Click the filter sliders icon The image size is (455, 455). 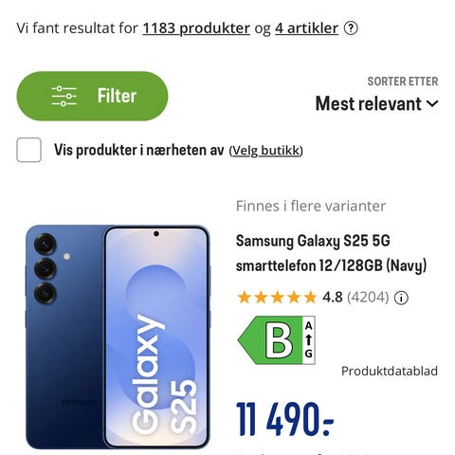tap(64, 96)
